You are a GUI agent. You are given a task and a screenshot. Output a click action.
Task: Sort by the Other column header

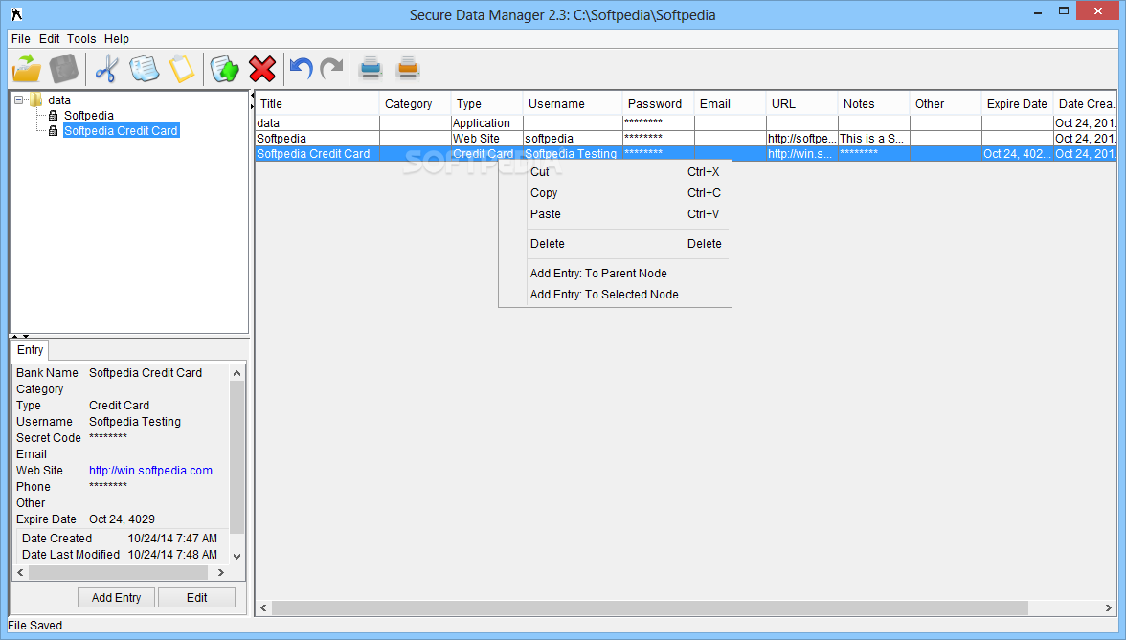(x=946, y=104)
